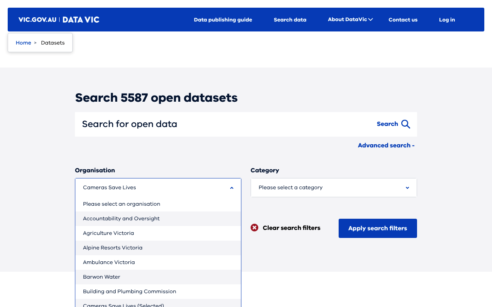Screen dimensions: 492x307
Task: Go to Search data in navigation
Action: click(290, 20)
